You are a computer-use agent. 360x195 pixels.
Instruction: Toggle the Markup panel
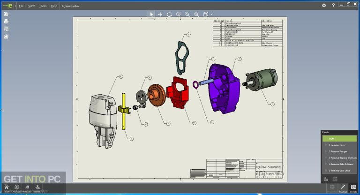[342, 188]
